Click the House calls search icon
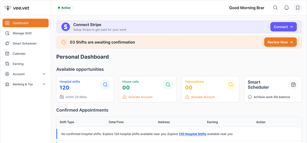Screen dimensions: 307x143 pyautogui.click(x=168, y=85)
